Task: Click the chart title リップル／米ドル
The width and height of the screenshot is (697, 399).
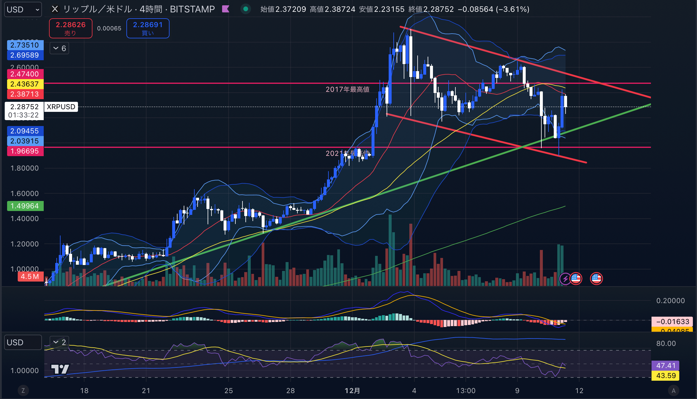Action: click(x=98, y=9)
